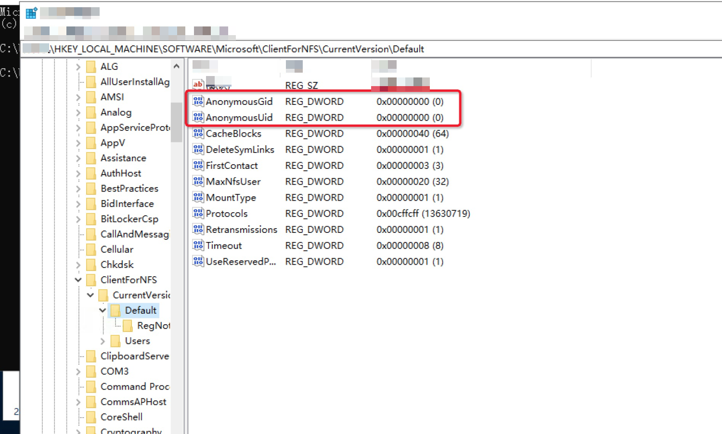The image size is (722, 434).
Task: Select the BidInterface key
Action: [127, 204]
